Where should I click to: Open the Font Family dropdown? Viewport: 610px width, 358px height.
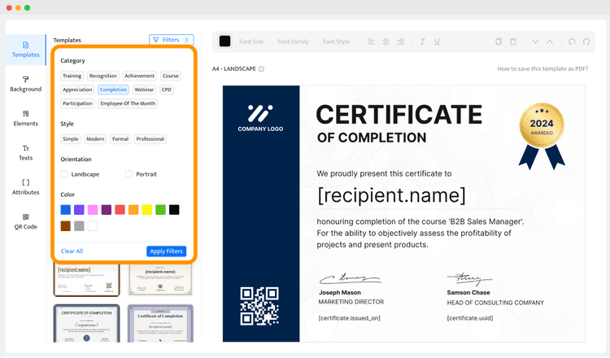tap(293, 41)
